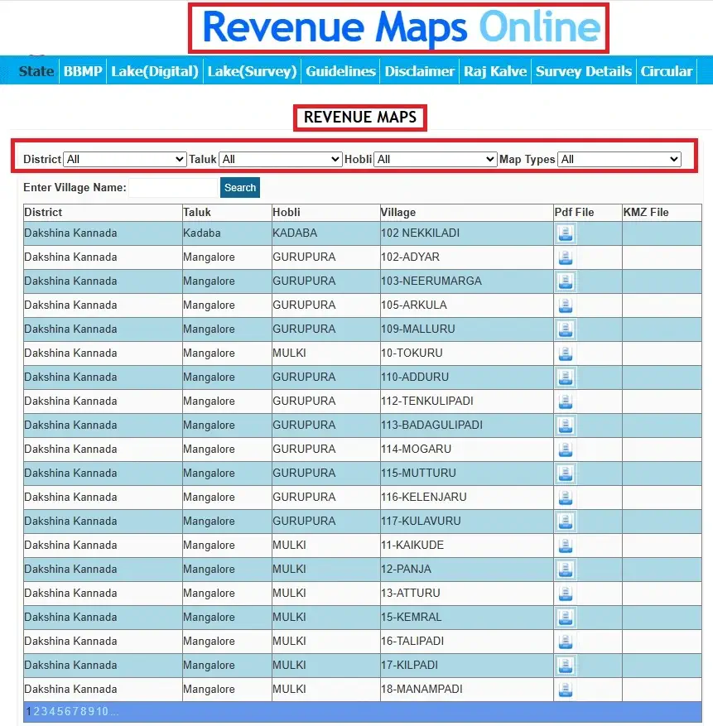This screenshot has width=713, height=726.
Task: Get PDF map for 12-PANJA
Action: point(566,570)
